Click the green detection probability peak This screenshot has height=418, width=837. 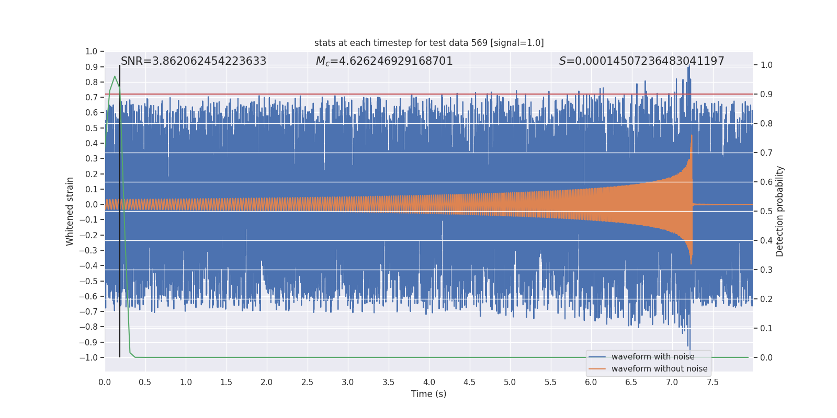[x=115, y=77]
